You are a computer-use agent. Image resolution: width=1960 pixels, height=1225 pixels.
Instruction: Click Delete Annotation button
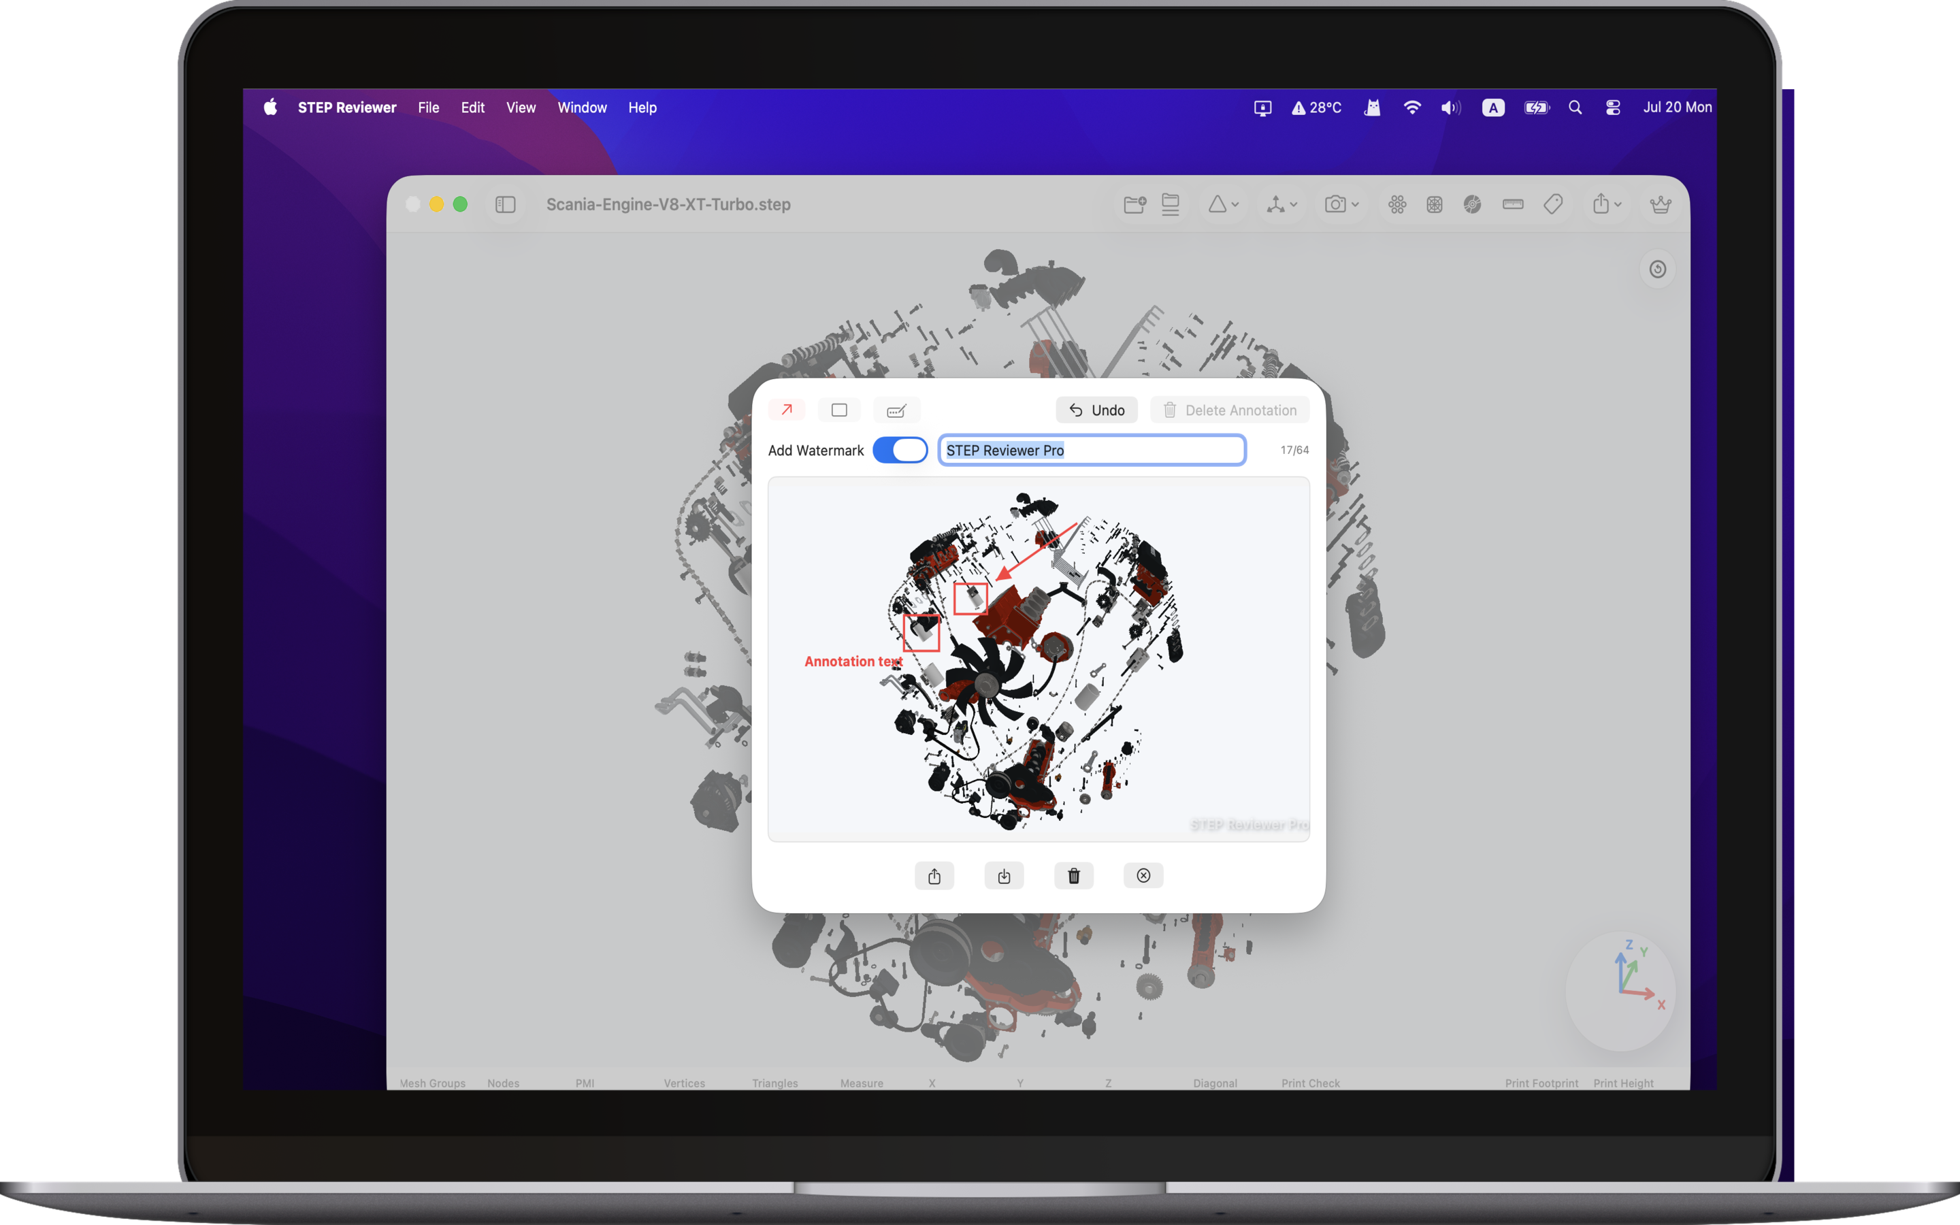click(1230, 410)
